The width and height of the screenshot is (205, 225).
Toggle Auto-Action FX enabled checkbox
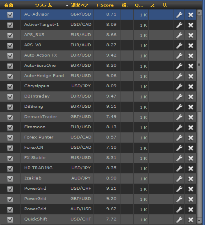point(10,56)
